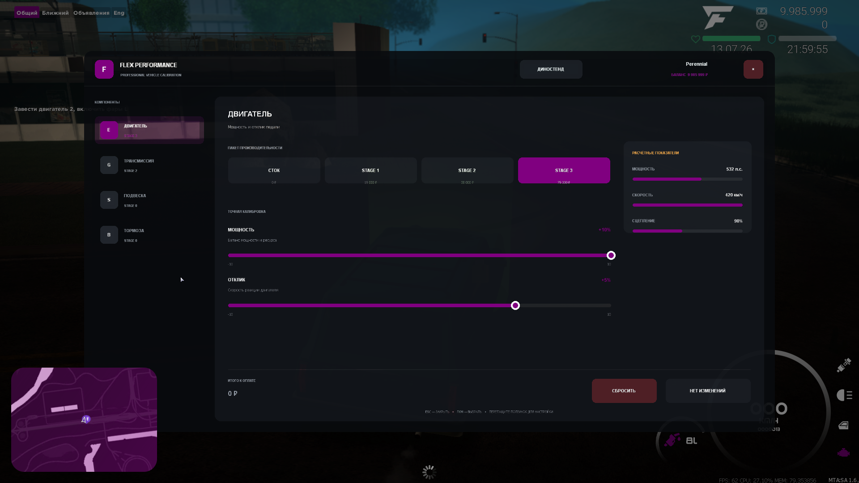Click the shield armor icon
The image size is (859, 483).
point(772,39)
